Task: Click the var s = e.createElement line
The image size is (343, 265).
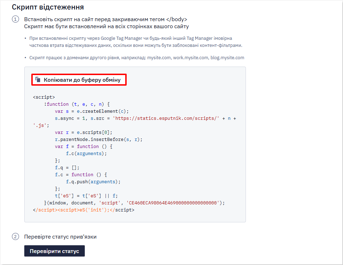Action: 92,111
